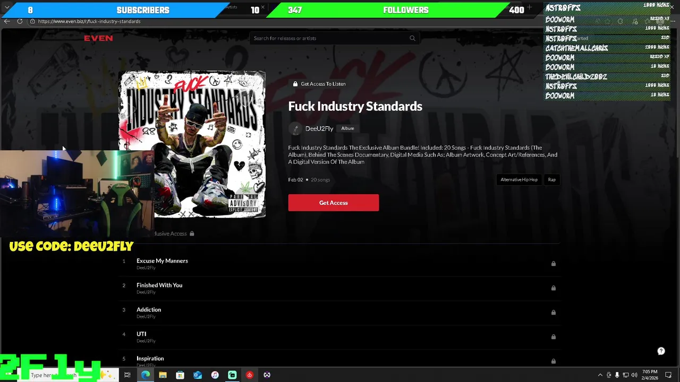Show hidden system tray icons
680x382 pixels.
pos(600,375)
